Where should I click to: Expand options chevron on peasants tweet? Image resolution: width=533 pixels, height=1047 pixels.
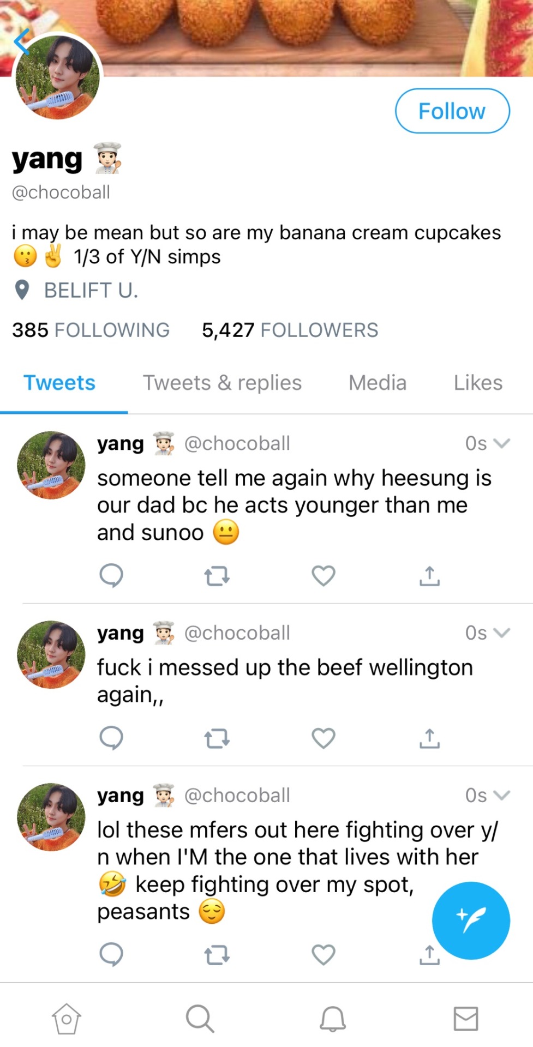point(501,795)
